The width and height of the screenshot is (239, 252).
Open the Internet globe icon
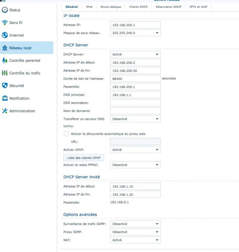(x=5, y=35)
